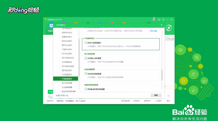This screenshot has width=218, height=121.
Task: Click the dashed plus box above 更多
Action: point(168,96)
